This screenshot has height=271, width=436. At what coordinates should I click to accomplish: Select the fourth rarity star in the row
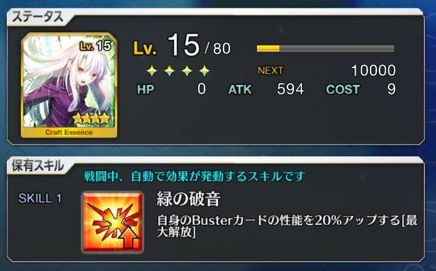click(204, 71)
